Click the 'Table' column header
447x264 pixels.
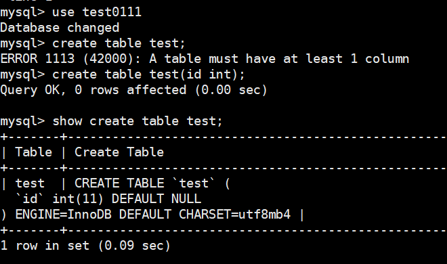[x=34, y=152]
